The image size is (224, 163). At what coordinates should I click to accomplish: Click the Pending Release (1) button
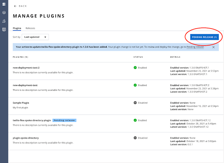204,37
